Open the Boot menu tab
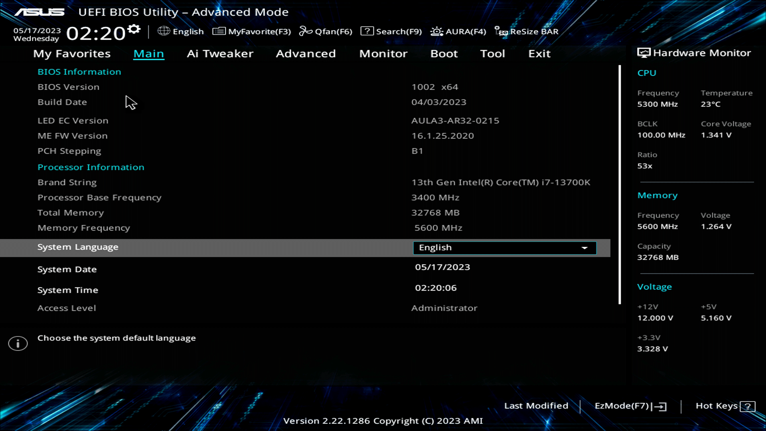Viewport: 766px width, 431px height. click(444, 53)
